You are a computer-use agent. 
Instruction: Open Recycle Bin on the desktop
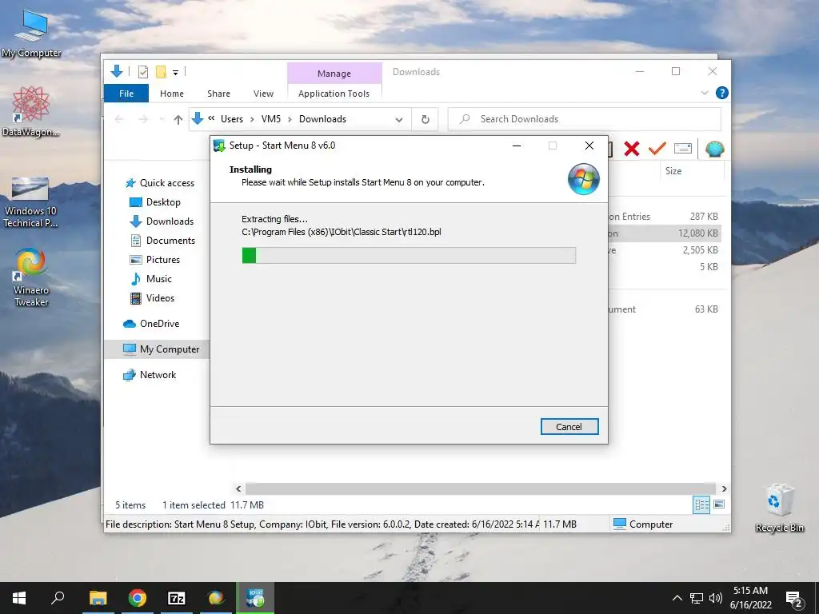pyautogui.click(x=779, y=508)
